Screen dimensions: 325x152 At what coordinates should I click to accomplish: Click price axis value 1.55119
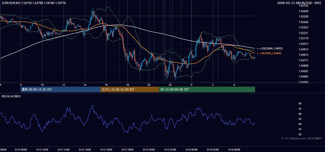304,39
